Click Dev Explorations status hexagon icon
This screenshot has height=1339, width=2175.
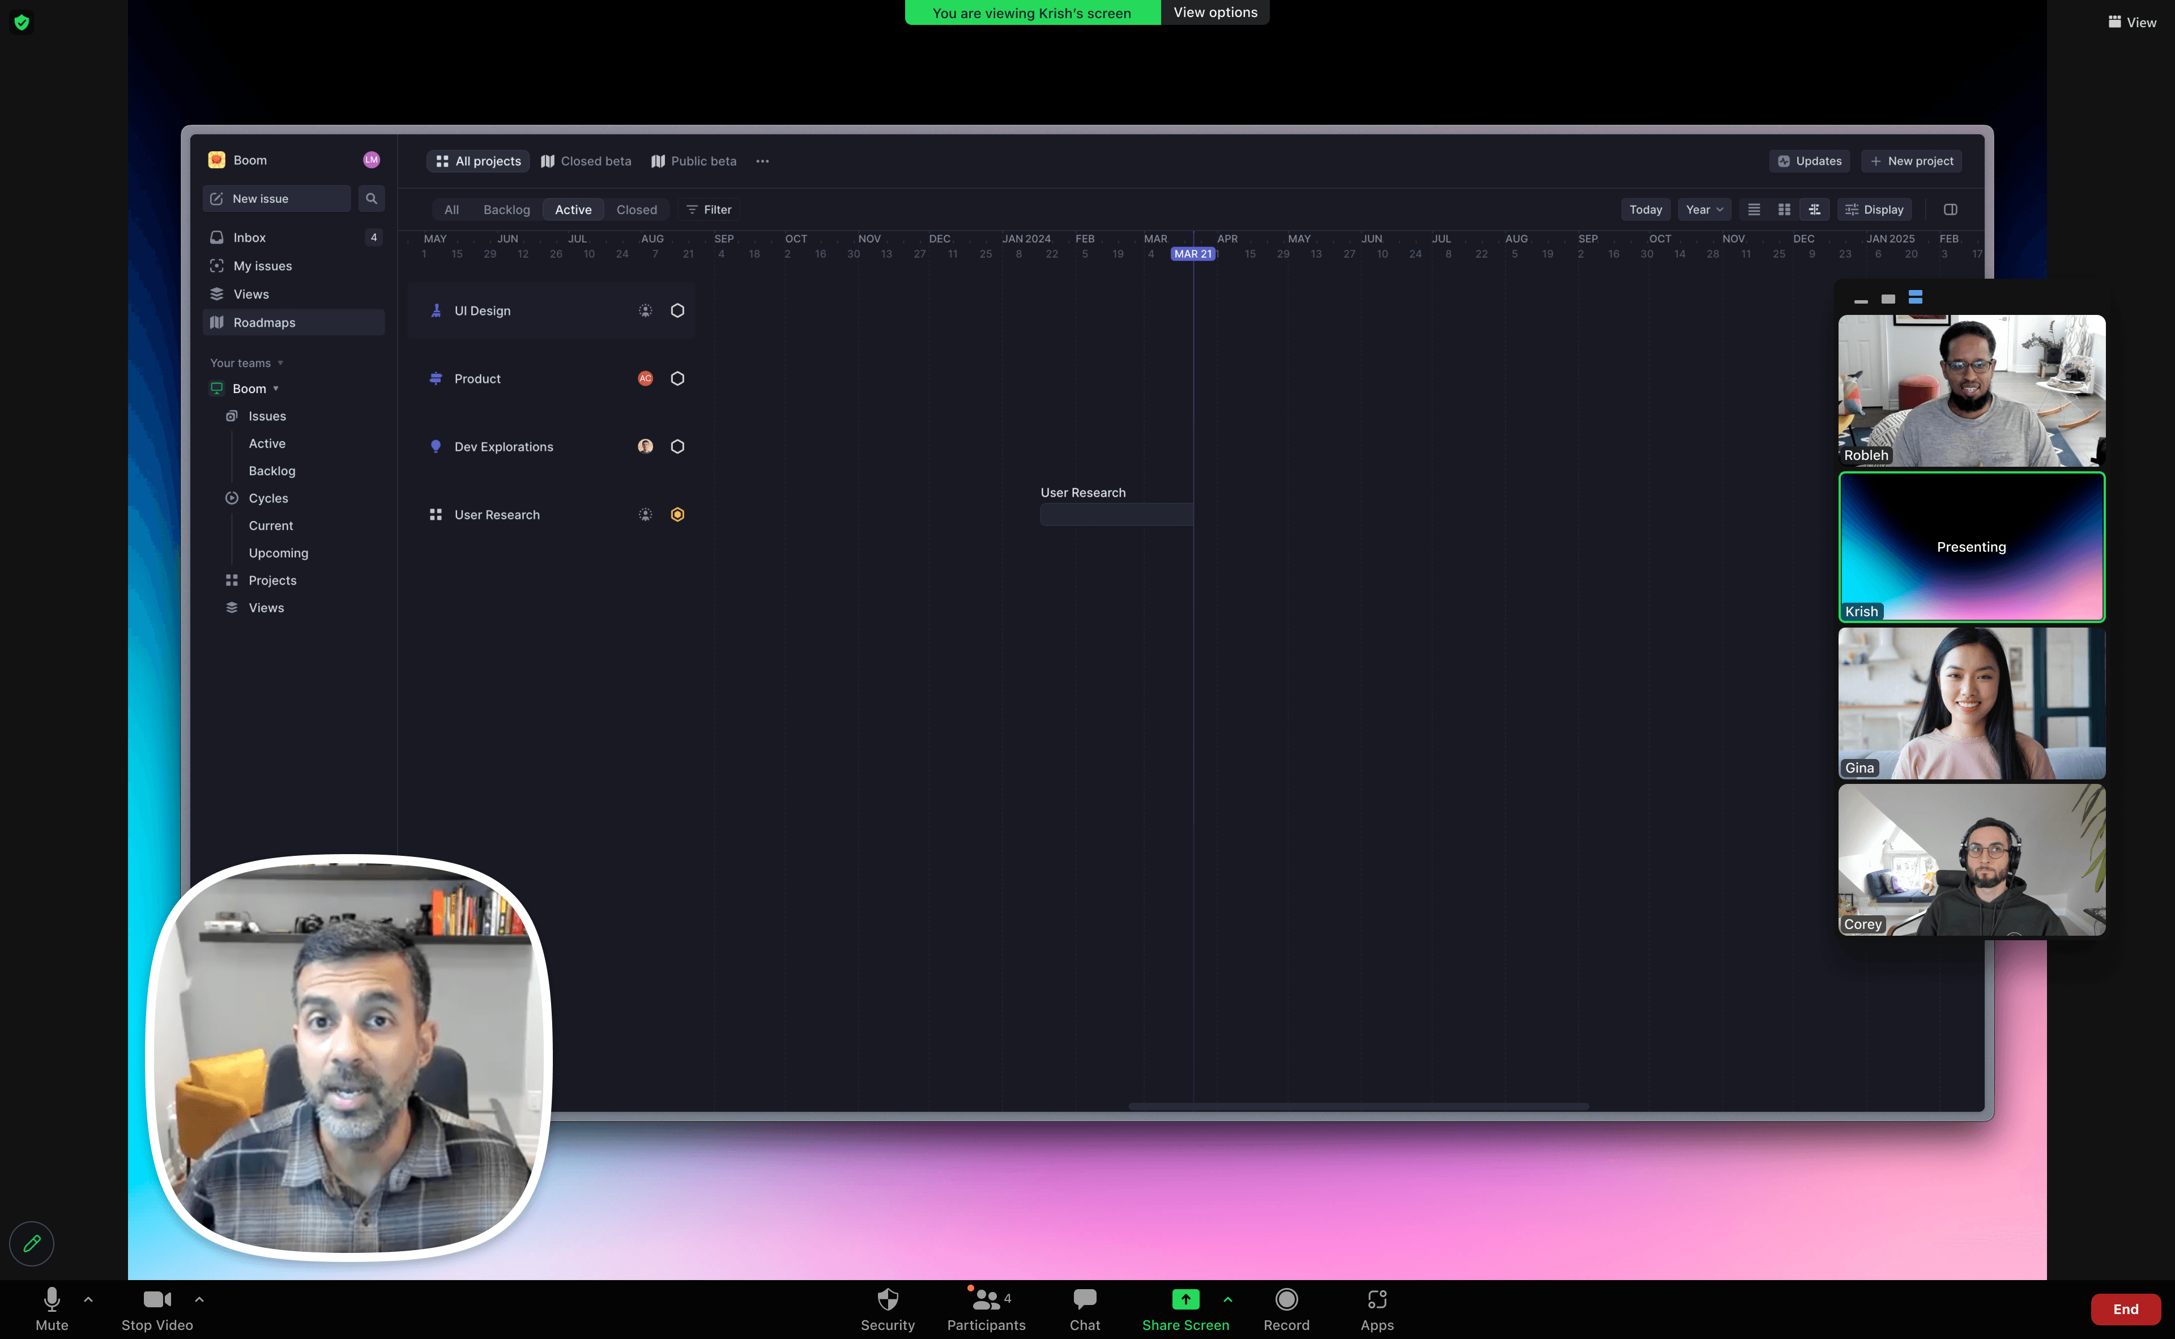(x=677, y=446)
